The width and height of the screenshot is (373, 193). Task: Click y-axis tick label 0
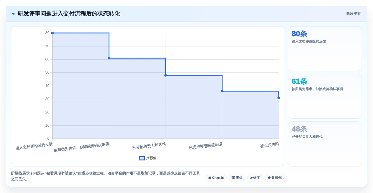tap(48, 139)
